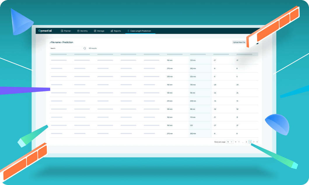Click the '31' value in the last column
Viewport: 309px width, 185px height.
pyautogui.click(x=237, y=117)
